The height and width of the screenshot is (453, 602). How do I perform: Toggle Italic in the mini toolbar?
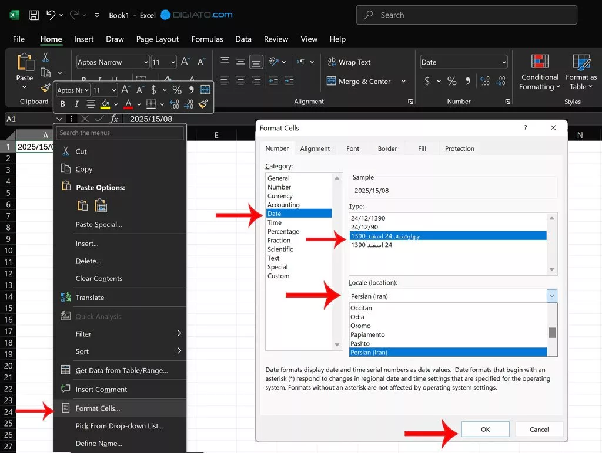76,104
